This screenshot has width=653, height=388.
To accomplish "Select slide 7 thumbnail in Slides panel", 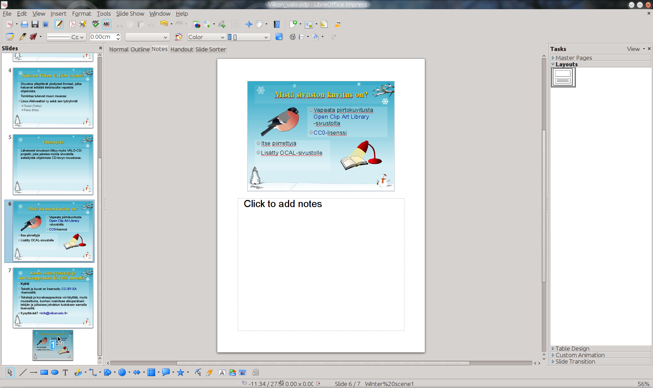I will pyautogui.click(x=53, y=298).
